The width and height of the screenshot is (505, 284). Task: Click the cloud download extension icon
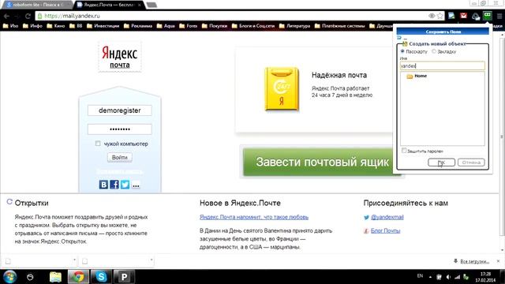pyautogui.click(x=476, y=16)
